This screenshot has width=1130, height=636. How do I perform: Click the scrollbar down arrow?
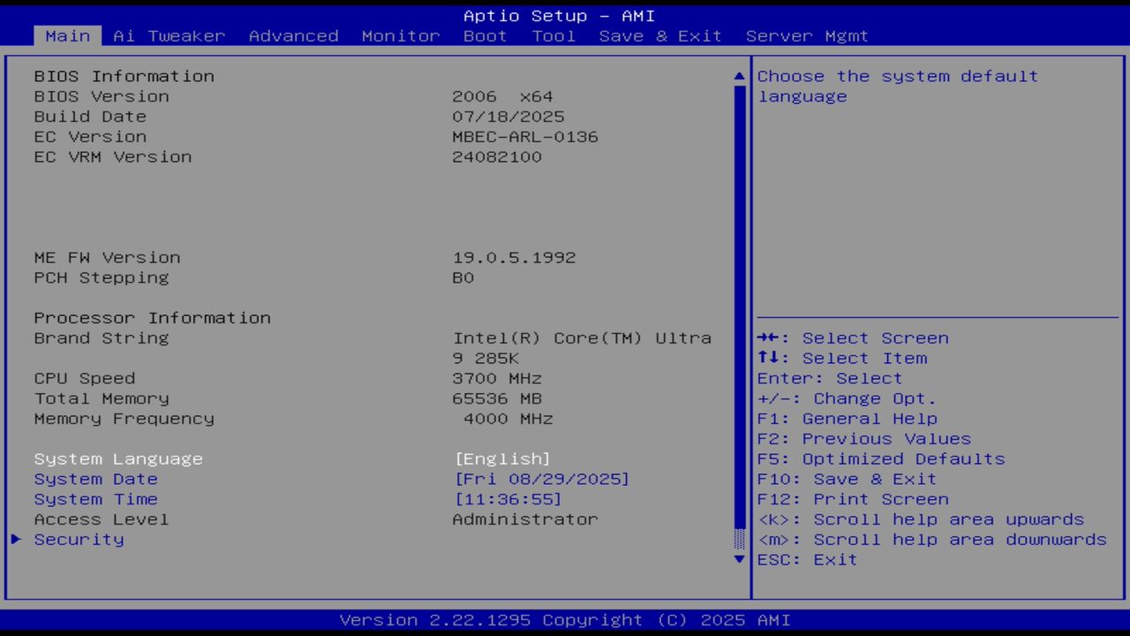point(739,559)
